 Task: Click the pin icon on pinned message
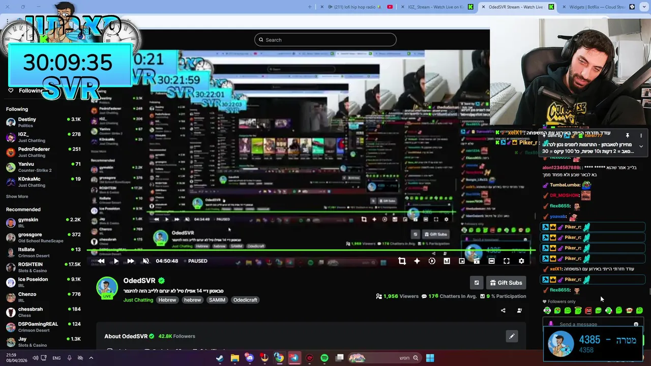tap(628, 136)
